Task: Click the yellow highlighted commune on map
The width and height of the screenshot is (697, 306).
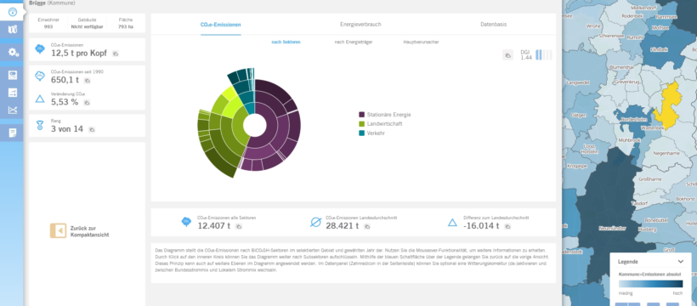Action: click(666, 107)
